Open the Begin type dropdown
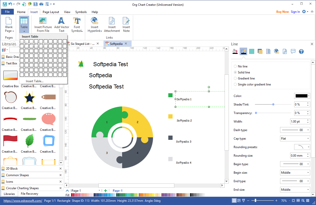Viewport: 316px width, 205px height. (x=295, y=164)
